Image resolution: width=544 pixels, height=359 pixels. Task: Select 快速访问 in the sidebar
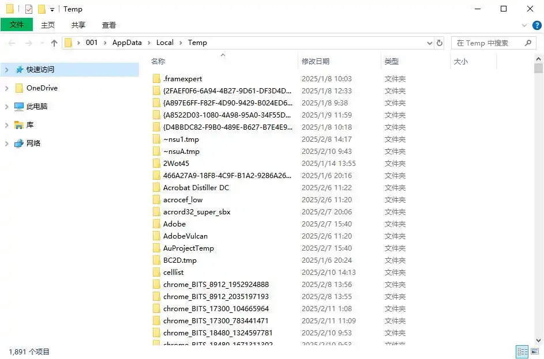point(40,69)
